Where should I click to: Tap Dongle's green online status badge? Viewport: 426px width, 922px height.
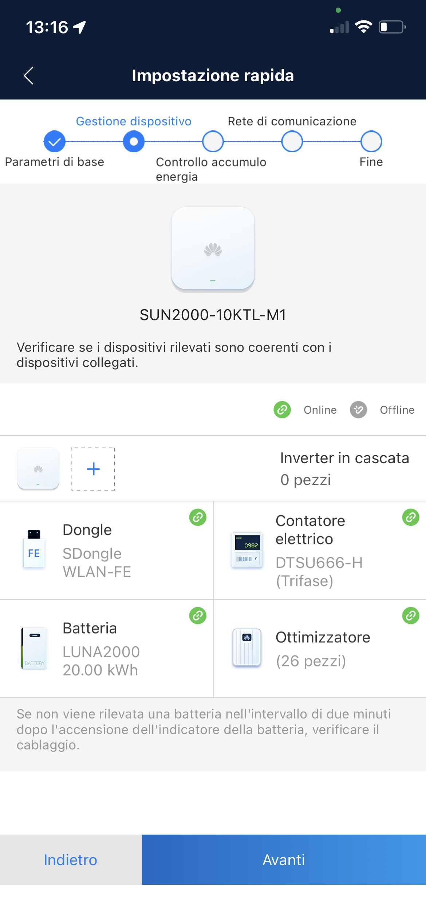coord(198,517)
